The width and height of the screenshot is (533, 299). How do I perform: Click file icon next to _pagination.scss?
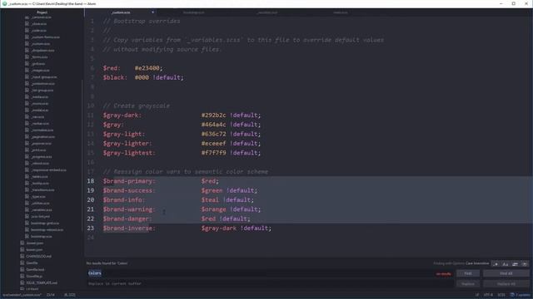point(27,136)
